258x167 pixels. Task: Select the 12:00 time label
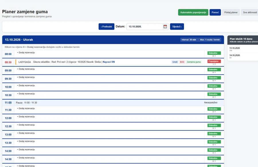tap(8, 118)
